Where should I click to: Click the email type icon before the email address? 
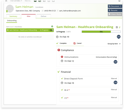click(58, 11)
